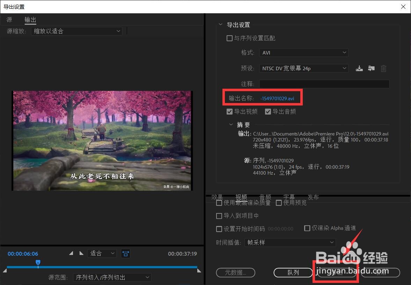The width and height of the screenshot is (411, 285).
Task: Enable 仅渲染 Alpha 通道 checkbox
Action: [x=307, y=228]
